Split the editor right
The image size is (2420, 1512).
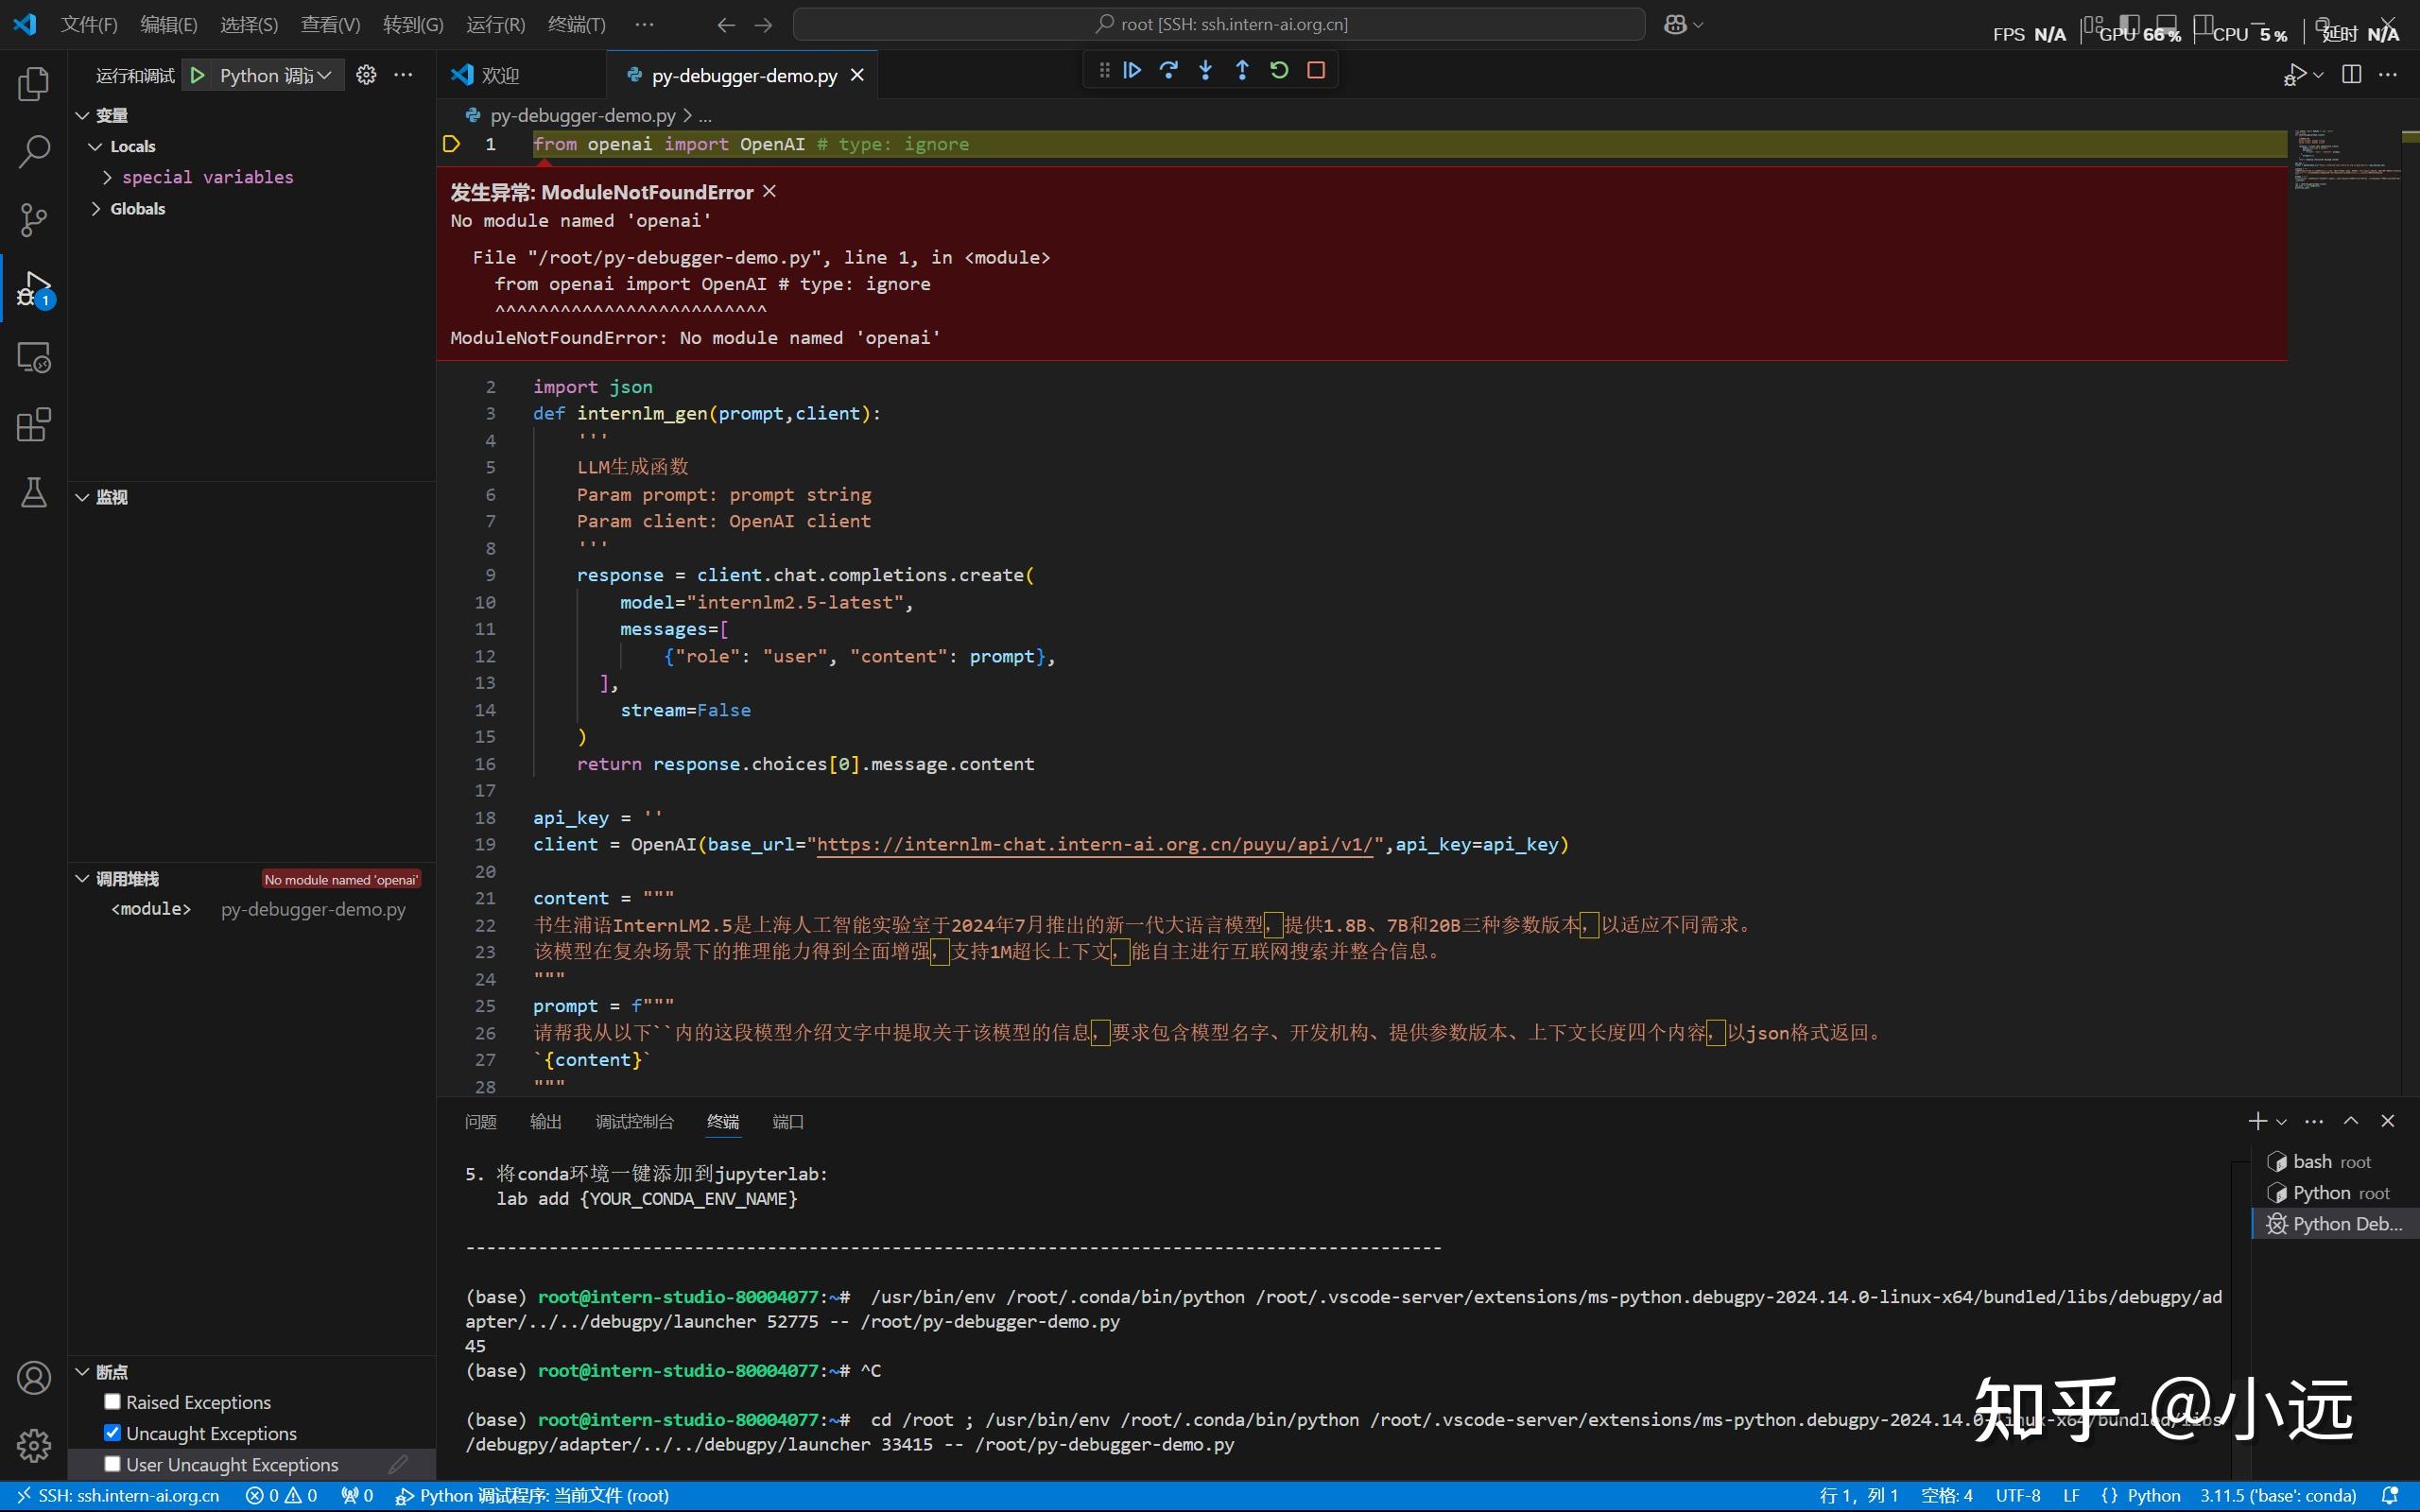[2351, 75]
